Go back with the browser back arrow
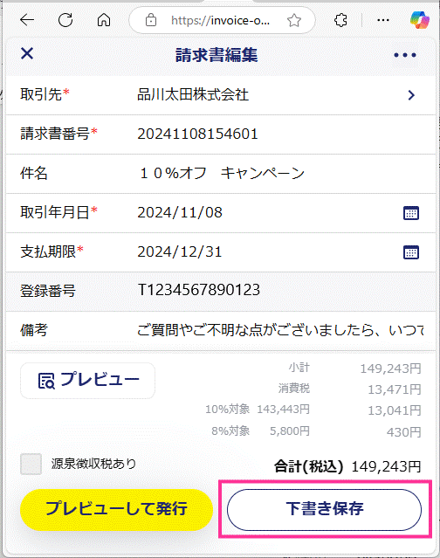The width and height of the screenshot is (440, 558). tap(27, 20)
